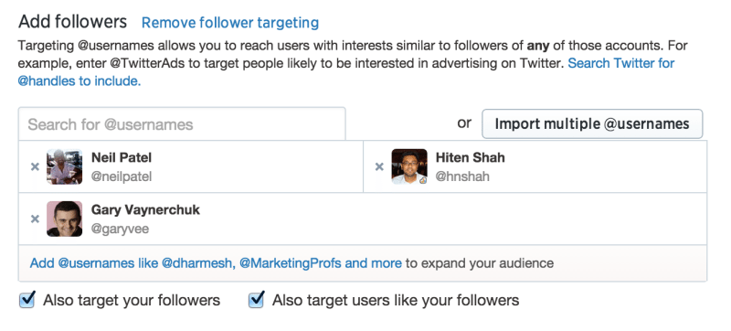Remove Hiten Shah with the x icon
The image size is (731, 331).
pyautogui.click(x=379, y=167)
